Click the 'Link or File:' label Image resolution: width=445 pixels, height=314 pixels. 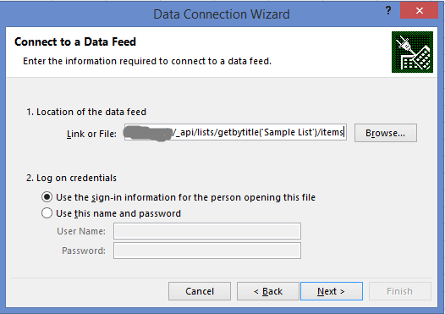91,134
